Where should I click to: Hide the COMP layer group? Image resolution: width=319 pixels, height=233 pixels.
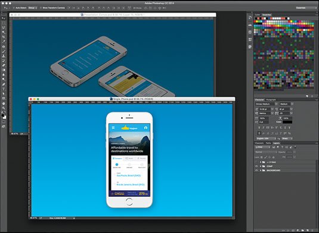[256, 166]
